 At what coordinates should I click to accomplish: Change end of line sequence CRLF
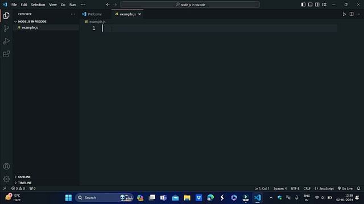point(307,188)
